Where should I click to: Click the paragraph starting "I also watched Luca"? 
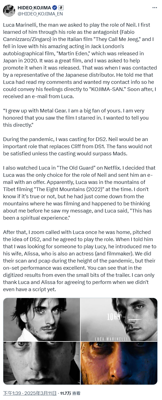79,193
